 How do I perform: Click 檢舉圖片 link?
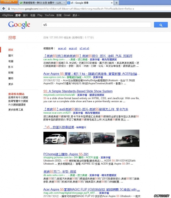coord(81,127)
